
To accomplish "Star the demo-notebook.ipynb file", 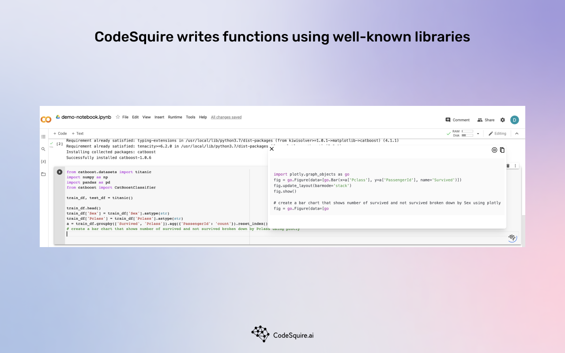I will pos(118,117).
